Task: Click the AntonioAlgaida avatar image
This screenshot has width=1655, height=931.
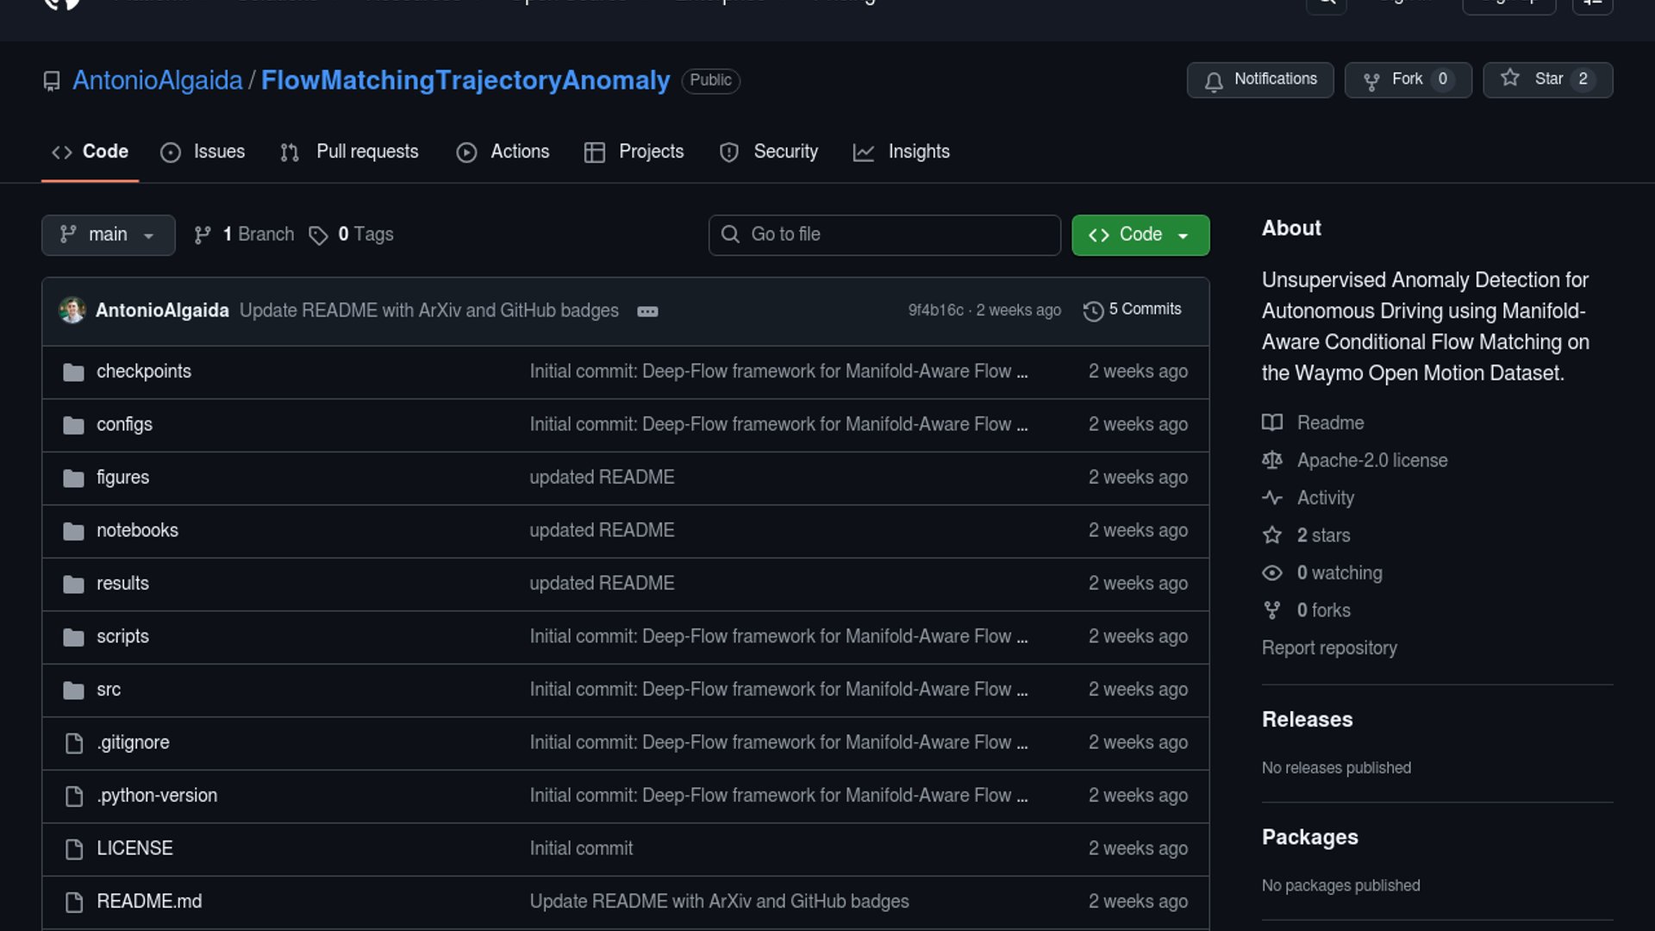Action: pyautogui.click(x=72, y=310)
